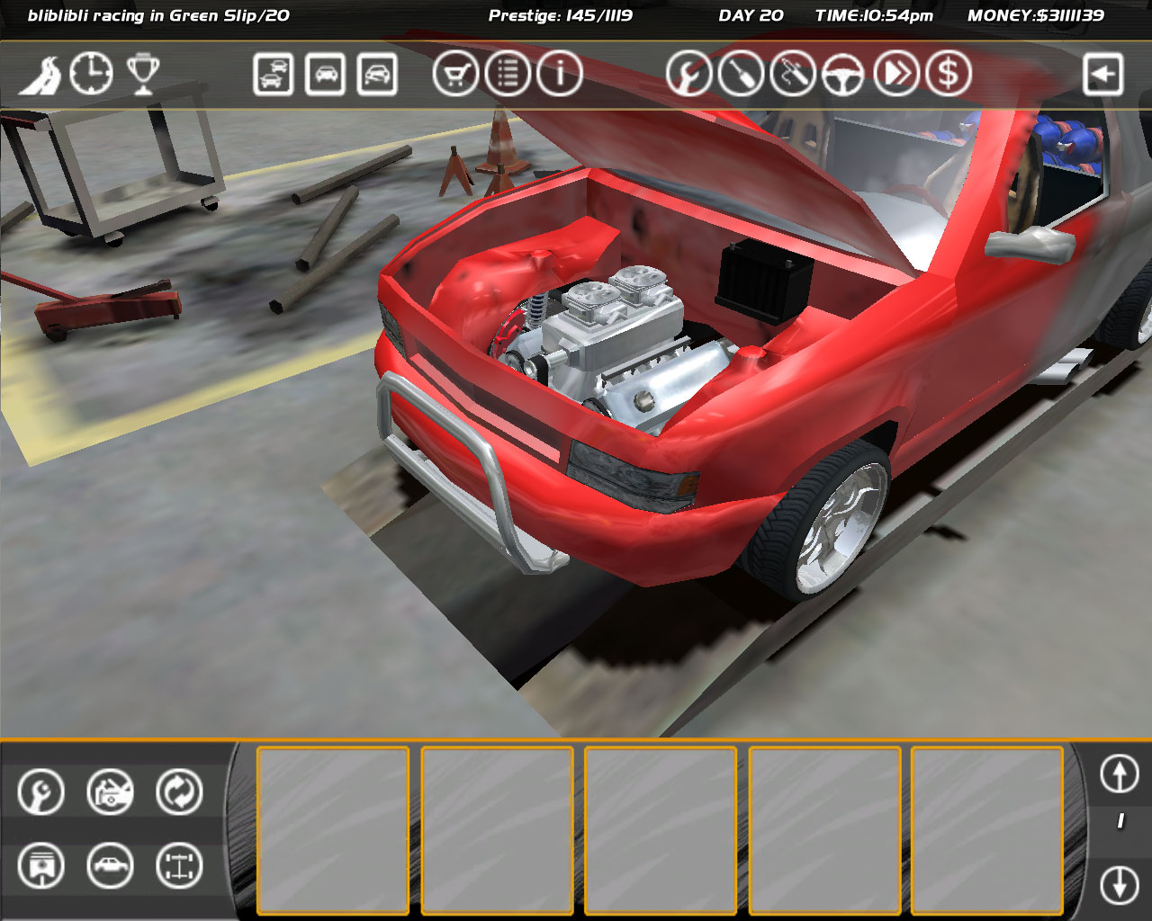Viewport: 1152px width, 921px height.
Task: Select the spray paint icon
Action: pos(793,74)
